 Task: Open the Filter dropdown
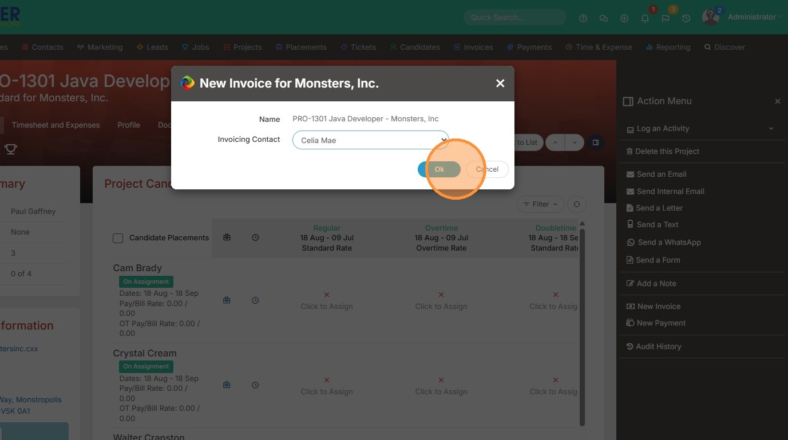click(x=540, y=204)
